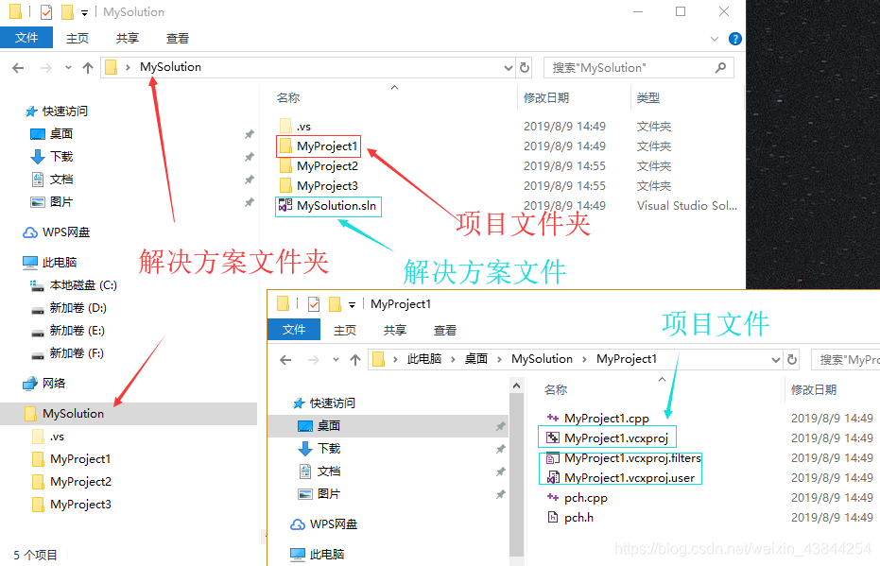Switch to the 查看 tab

[179, 39]
